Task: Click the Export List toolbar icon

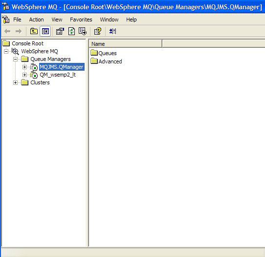Action: [83, 31]
